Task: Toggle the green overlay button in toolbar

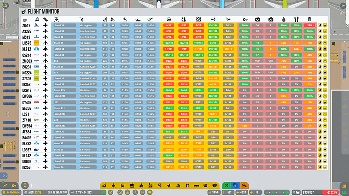Action: [x=226, y=185]
